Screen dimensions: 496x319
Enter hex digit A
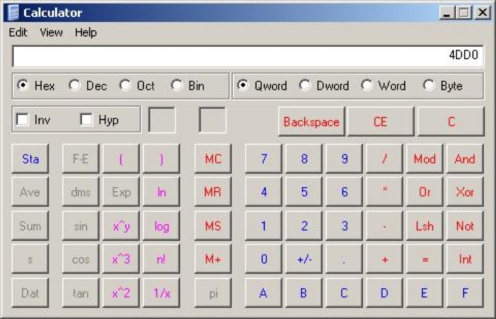263,293
